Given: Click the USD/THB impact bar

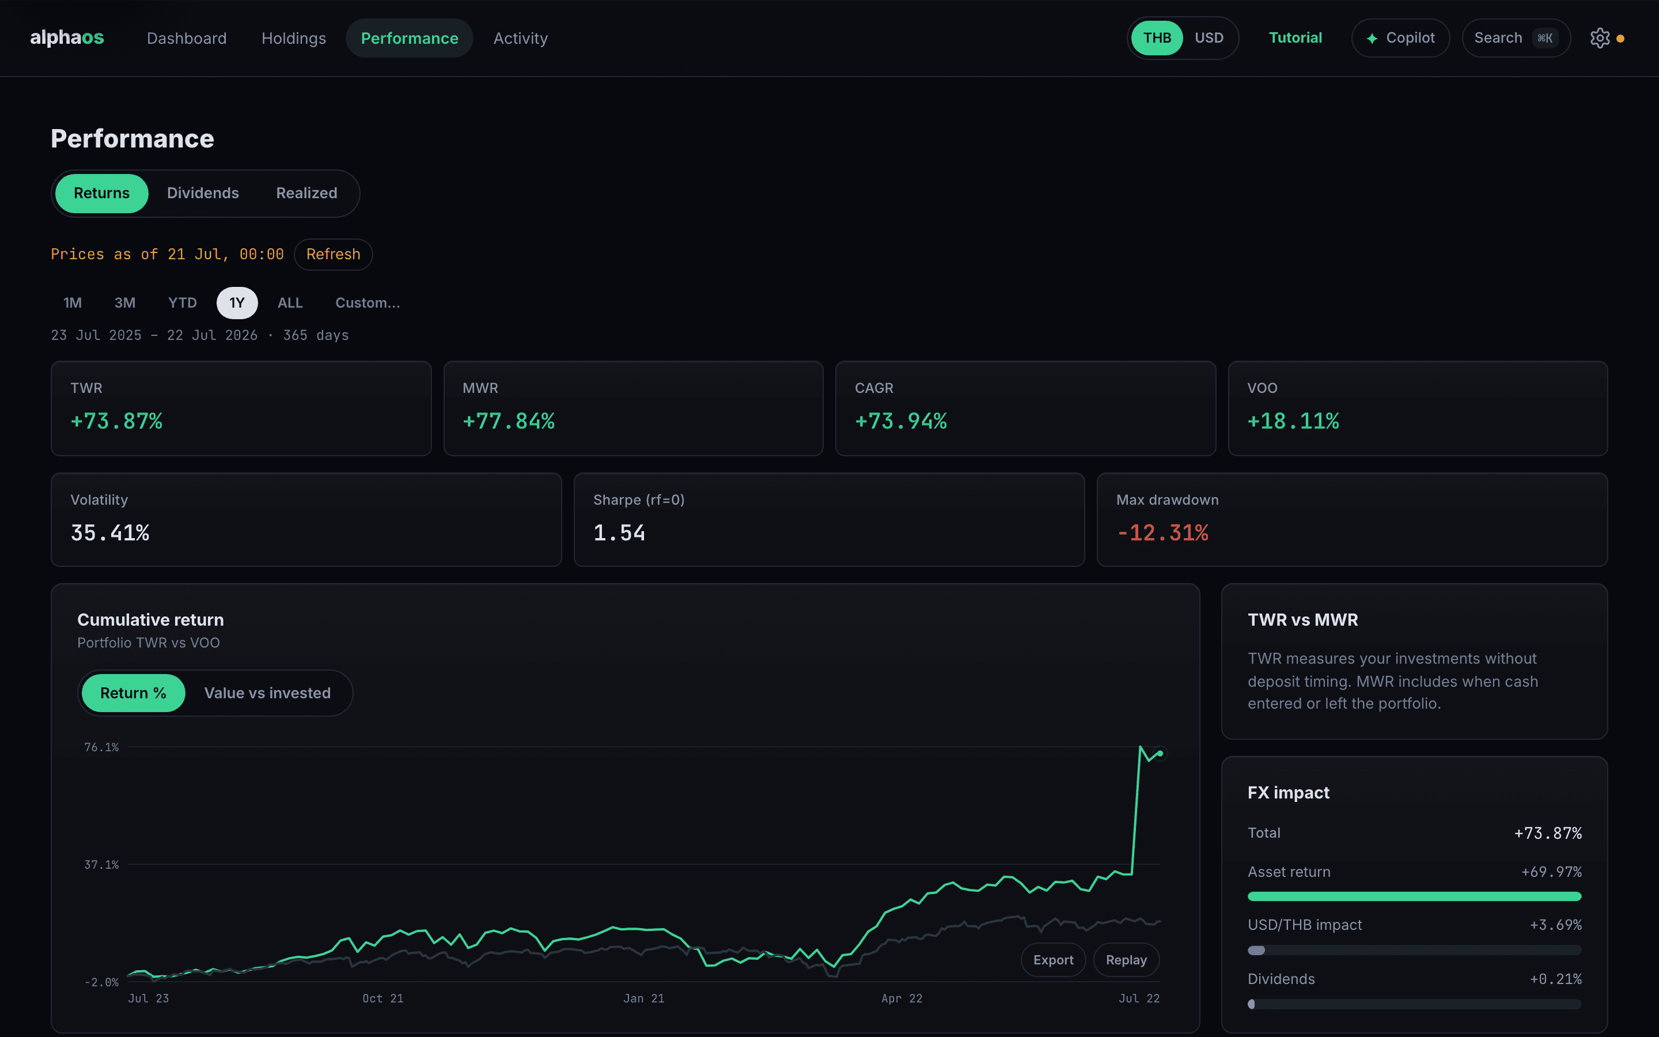Looking at the screenshot, I should pyautogui.click(x=1414, y=950).
